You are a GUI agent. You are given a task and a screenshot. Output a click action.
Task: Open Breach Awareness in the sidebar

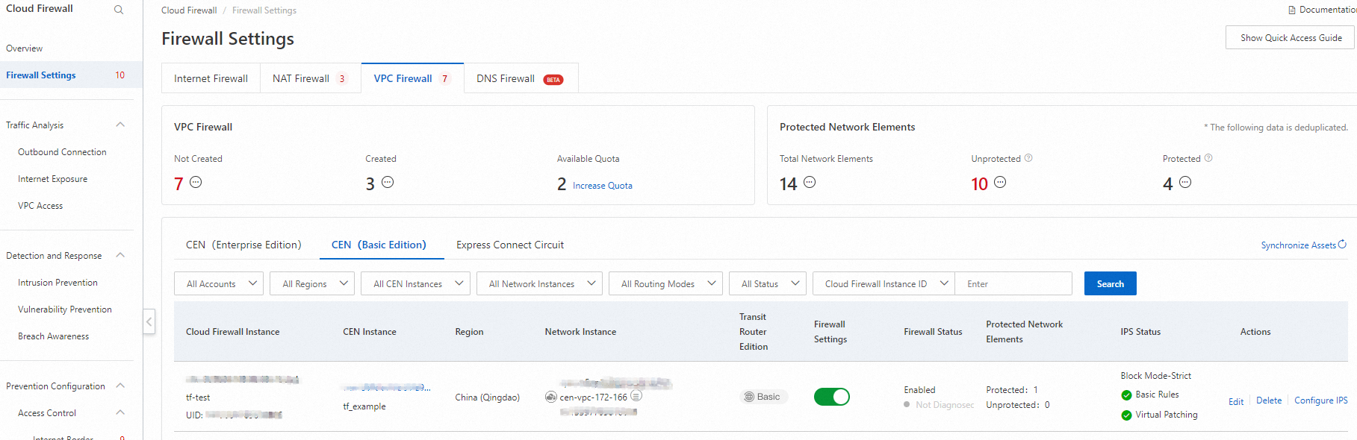(53, 336)
